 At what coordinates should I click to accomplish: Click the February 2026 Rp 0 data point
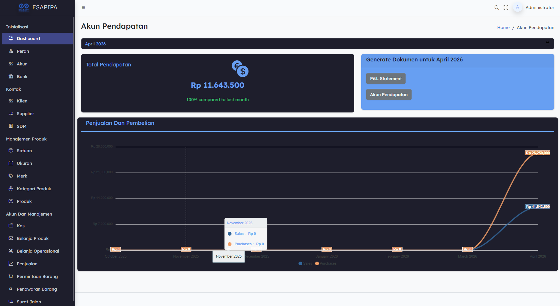point(397,249)
